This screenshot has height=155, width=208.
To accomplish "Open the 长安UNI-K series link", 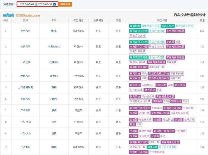I will tap(54, 46).
